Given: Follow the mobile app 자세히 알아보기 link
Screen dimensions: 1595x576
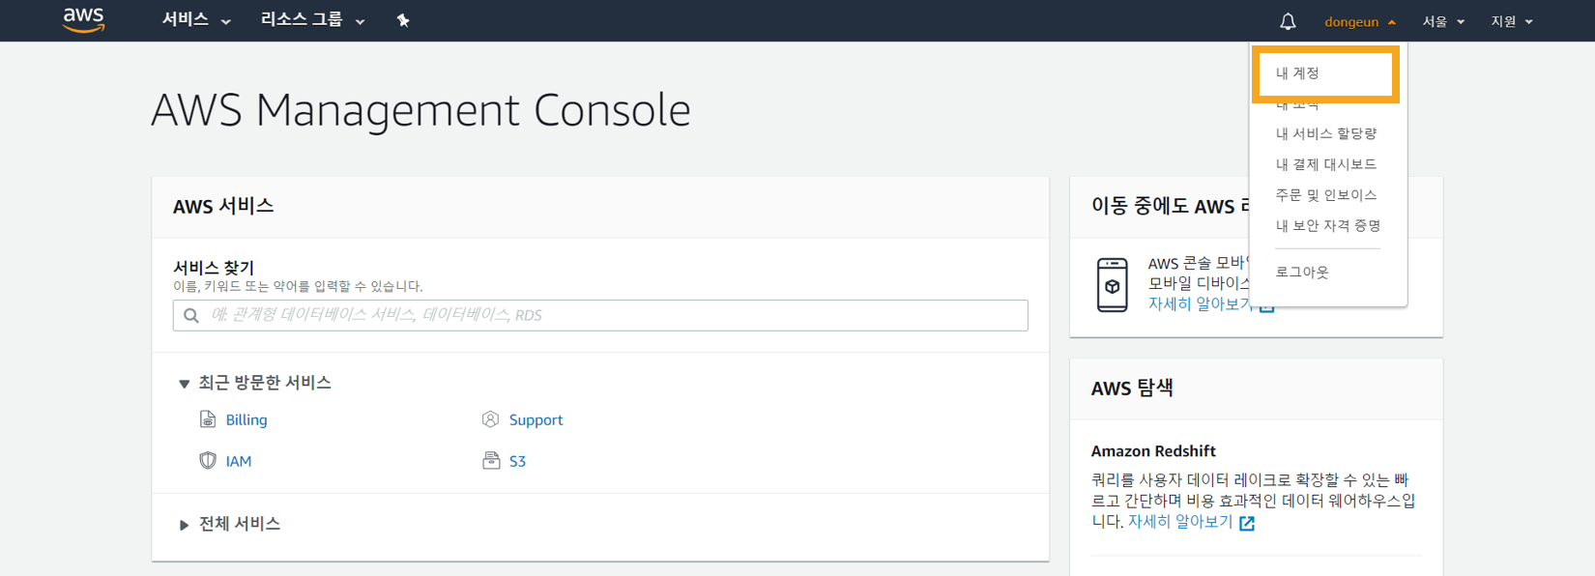Looking at the screenshot, I should pyautogui.click(x=1199, y=303).
